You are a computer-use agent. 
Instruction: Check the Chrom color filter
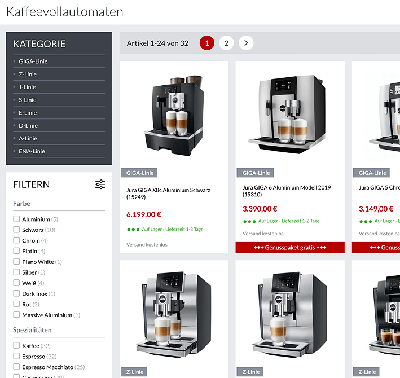tap(16, 240)
